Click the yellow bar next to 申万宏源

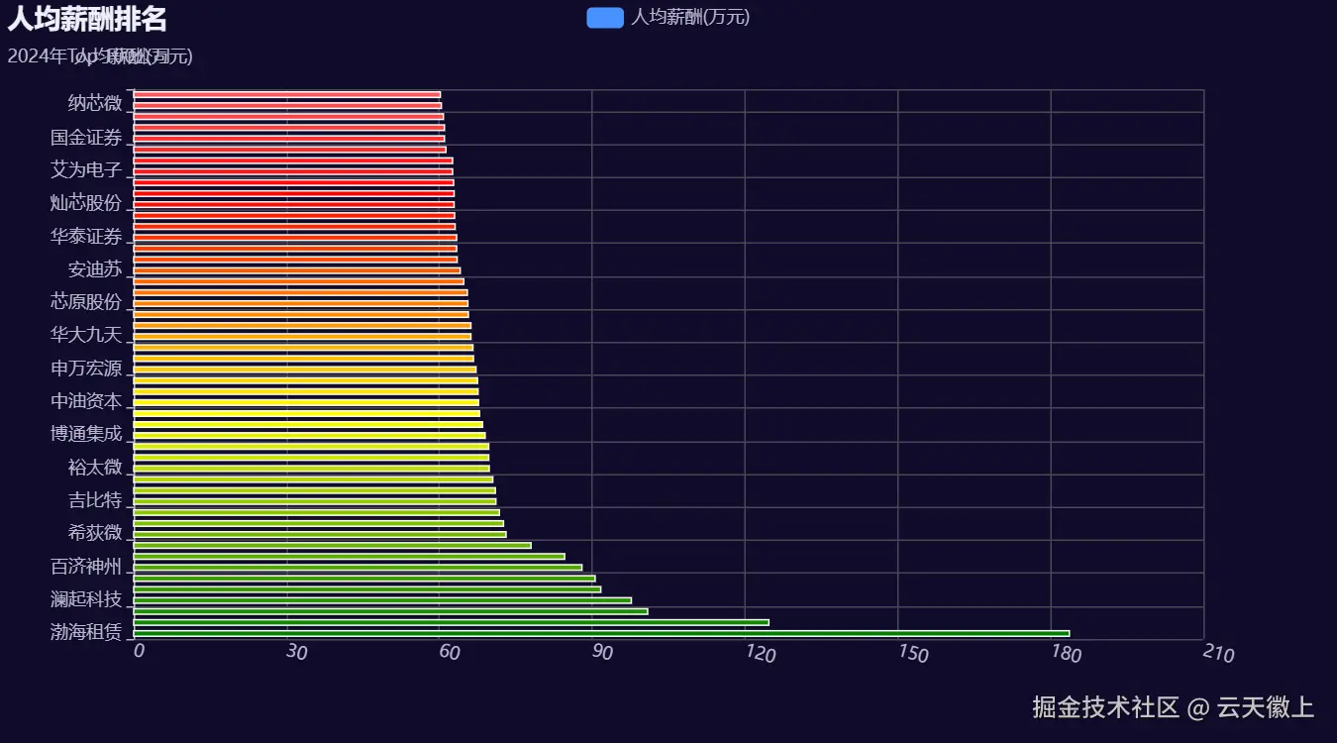[x=305, y=370]
